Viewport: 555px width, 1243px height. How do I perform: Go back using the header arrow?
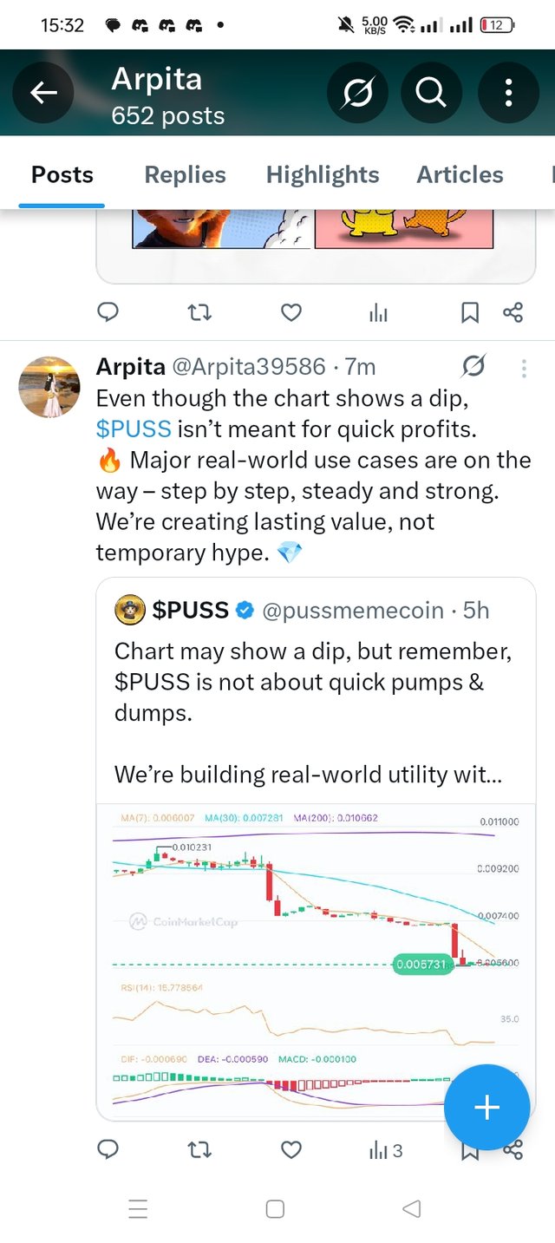click(x=44, y=93)
